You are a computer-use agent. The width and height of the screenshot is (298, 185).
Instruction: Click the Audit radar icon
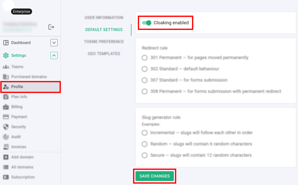click(x=6, y=137)
